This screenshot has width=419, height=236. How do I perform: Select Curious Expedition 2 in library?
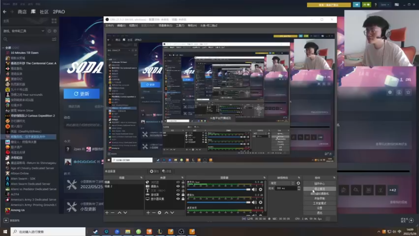[32, 115]
